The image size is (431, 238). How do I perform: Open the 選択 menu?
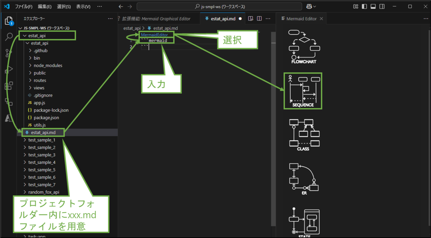pyautogui.click(x=64, y=6)
